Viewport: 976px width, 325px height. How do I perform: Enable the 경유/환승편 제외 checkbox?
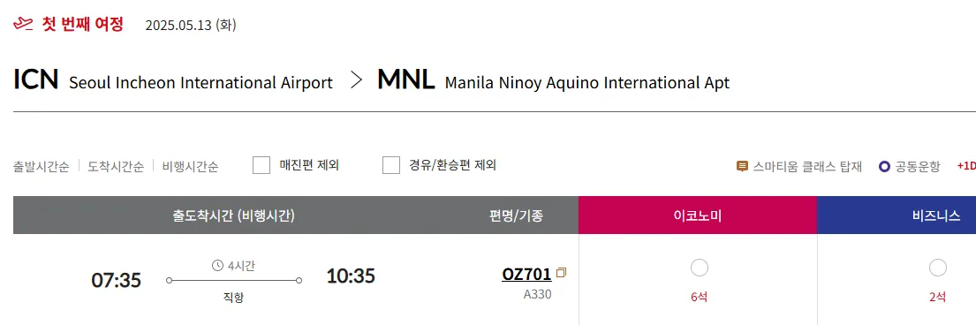click(391, 166)
